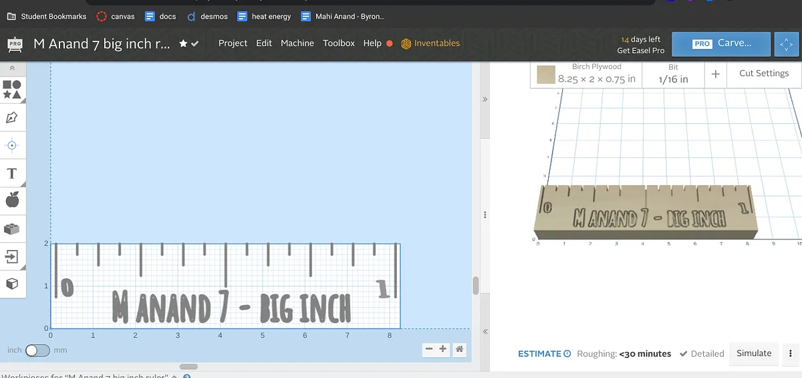Screen dimensions: 802x378
Task: Open the Machine menu
Action: (x=297, y=43)
